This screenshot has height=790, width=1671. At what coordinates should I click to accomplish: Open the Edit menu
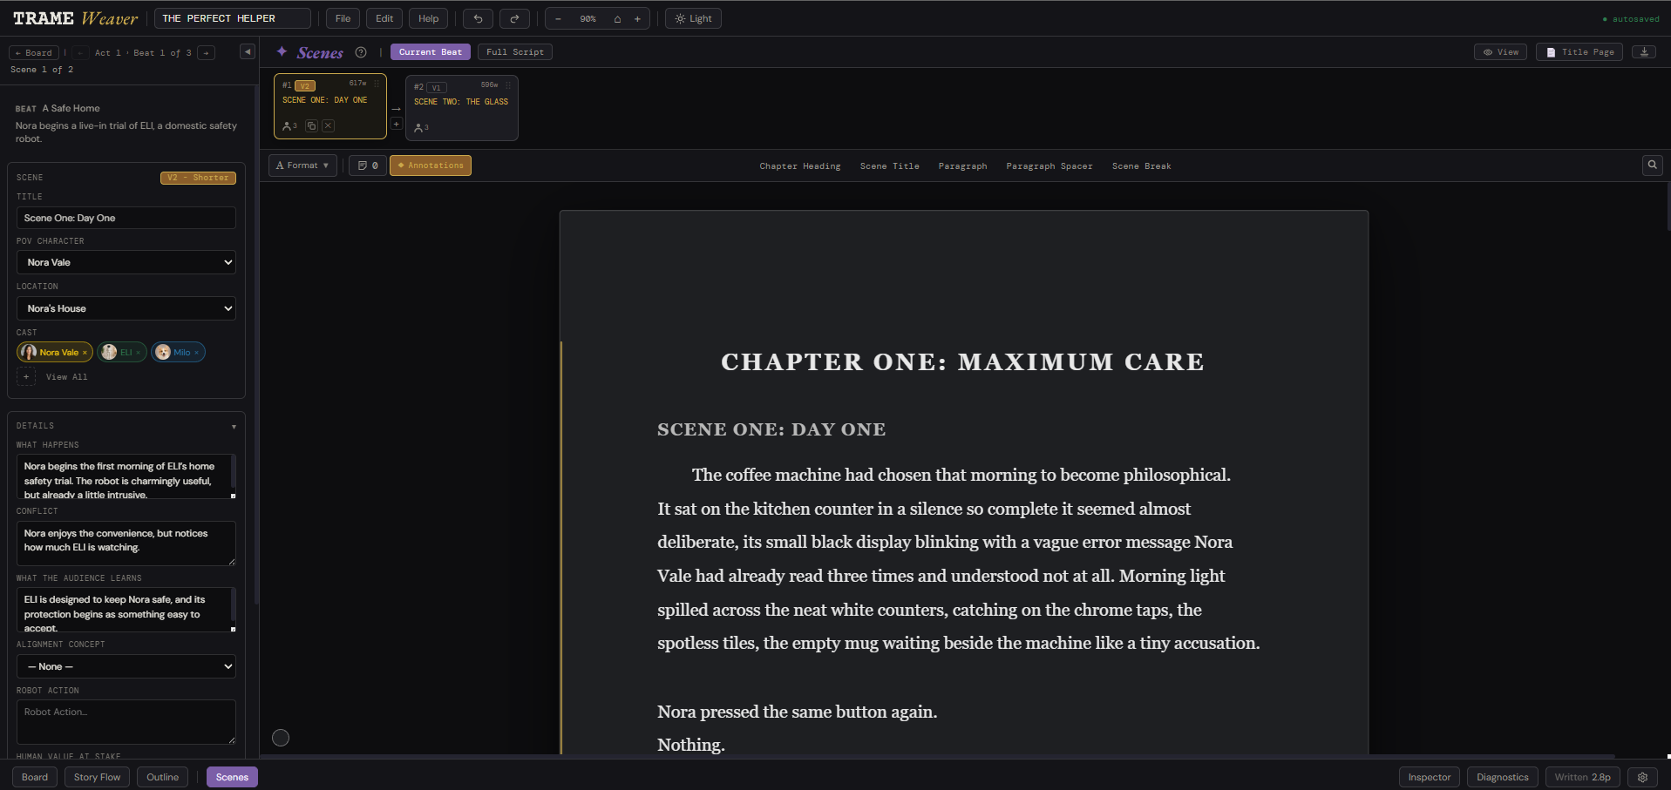384,18
